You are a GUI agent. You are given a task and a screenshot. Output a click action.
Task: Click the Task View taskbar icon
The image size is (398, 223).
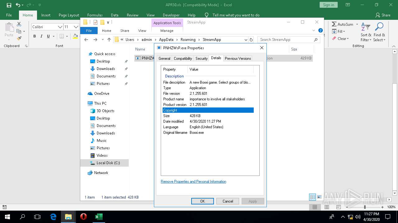[x=37, y=217]
